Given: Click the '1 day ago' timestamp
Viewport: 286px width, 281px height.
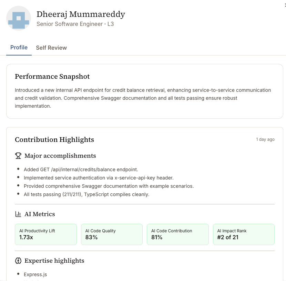Looking at the screenshot, I should 265,139.
